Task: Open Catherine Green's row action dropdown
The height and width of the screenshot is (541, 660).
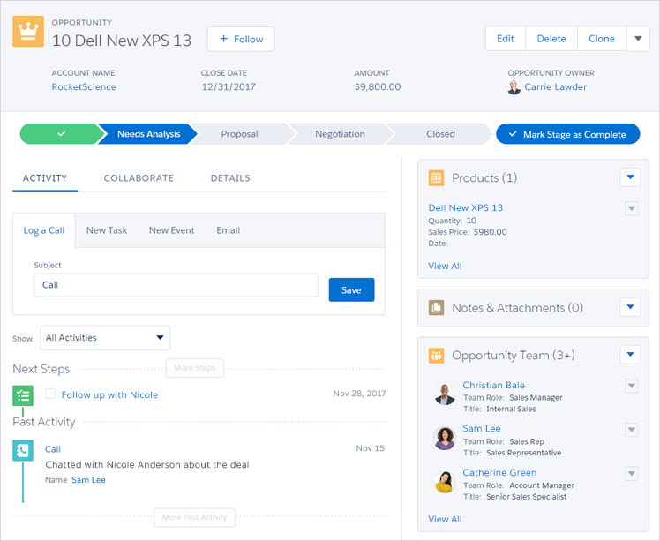Action: 632,474
